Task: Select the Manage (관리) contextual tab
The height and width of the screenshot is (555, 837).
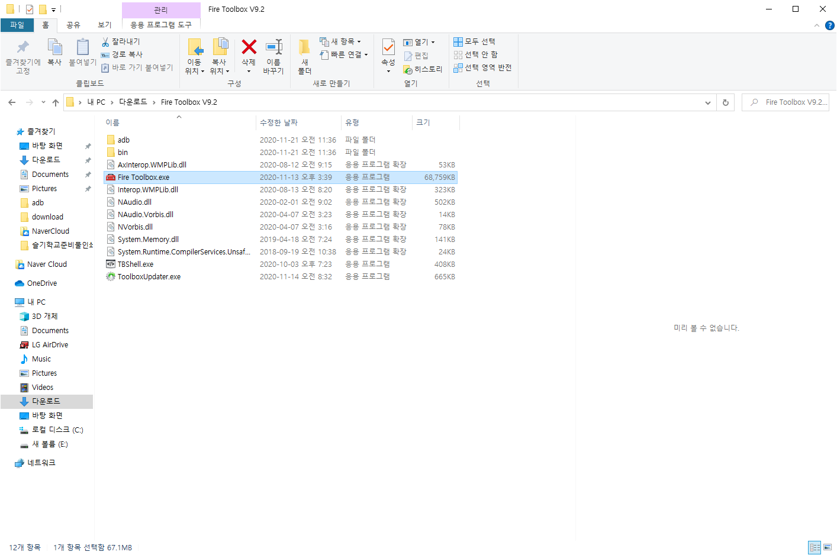Action: (x=161, y=10)
